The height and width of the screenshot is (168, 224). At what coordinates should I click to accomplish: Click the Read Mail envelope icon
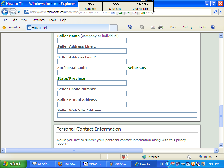pyautogui.click(x=153, y=27)
